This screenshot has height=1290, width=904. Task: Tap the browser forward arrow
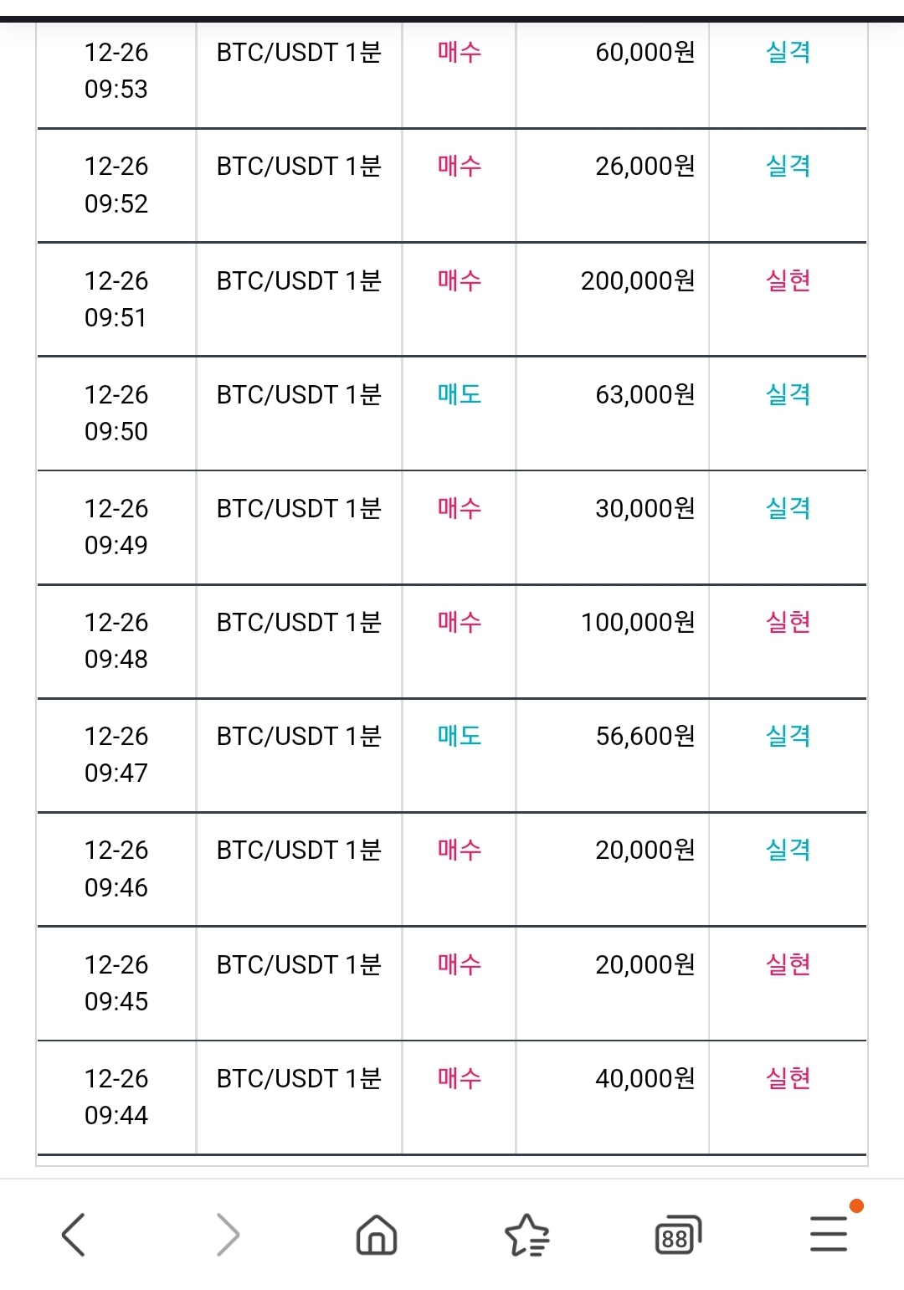click(x=228, y=1235)
